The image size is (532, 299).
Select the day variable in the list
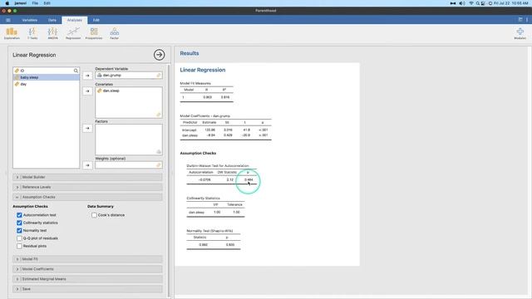pyautogui.click(x=47, y=84)
